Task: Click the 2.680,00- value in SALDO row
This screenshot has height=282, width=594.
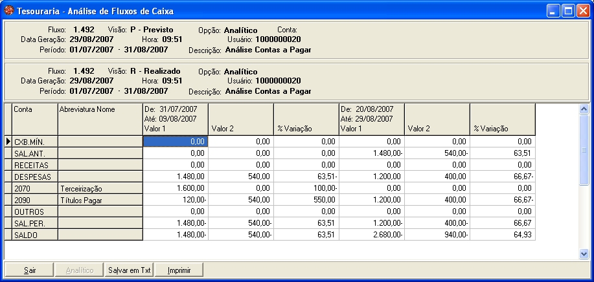Action: coord(372,235)
